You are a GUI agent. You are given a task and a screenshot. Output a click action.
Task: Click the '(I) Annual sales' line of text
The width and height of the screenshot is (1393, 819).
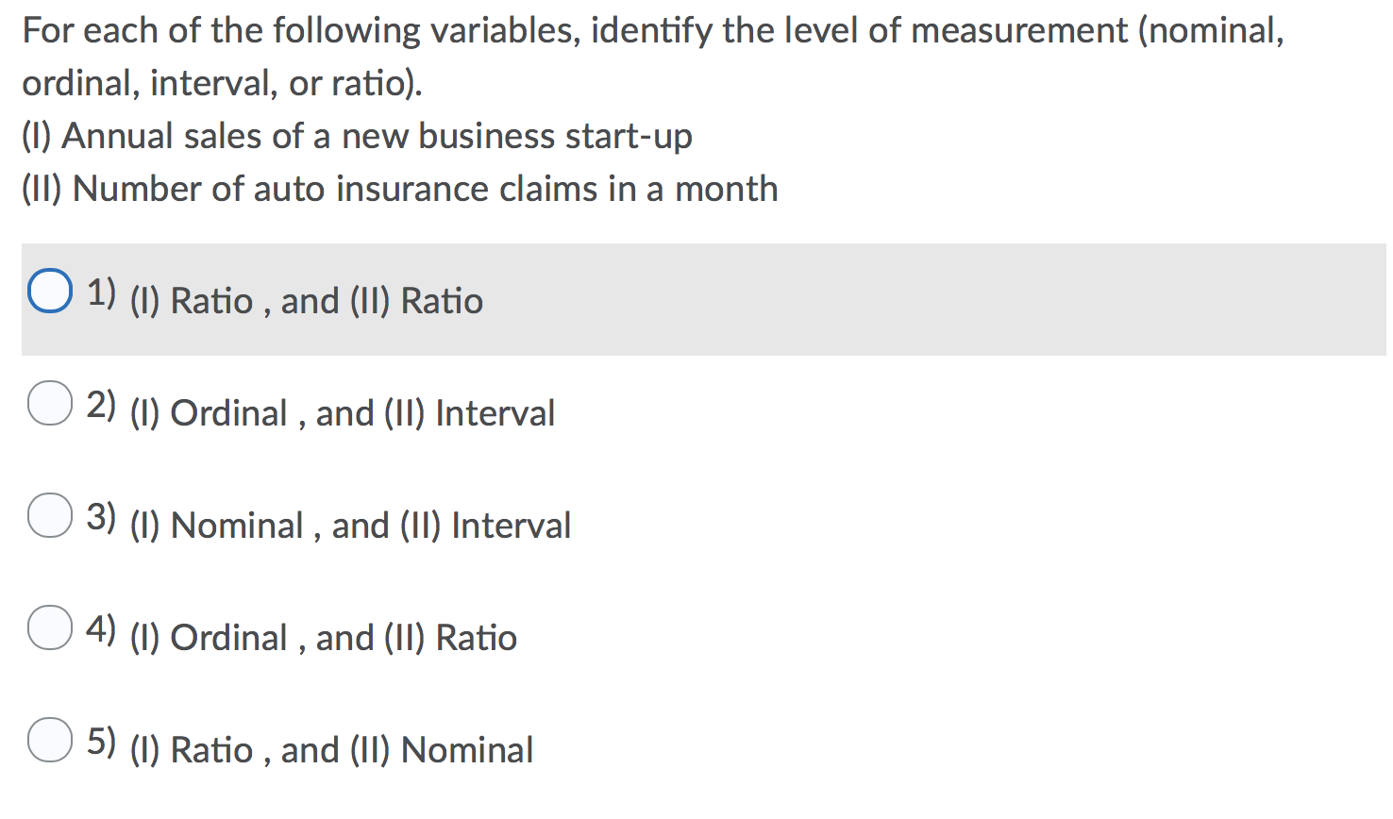(357, 137)
